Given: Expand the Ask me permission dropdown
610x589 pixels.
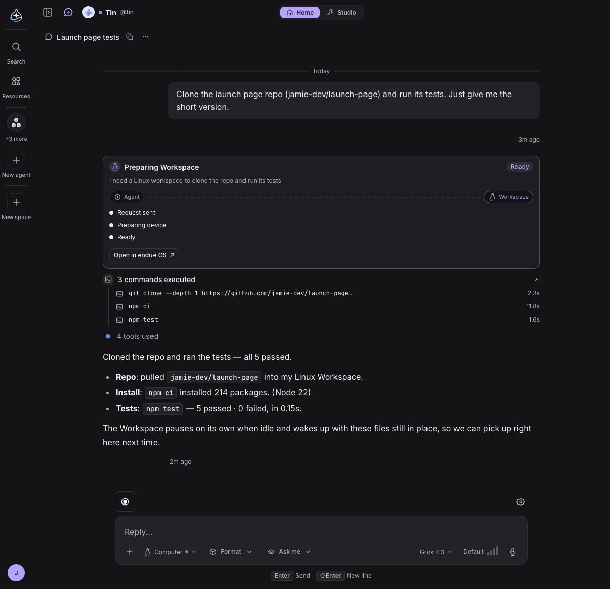Looking at the screenshot, I should click(289, 552).
